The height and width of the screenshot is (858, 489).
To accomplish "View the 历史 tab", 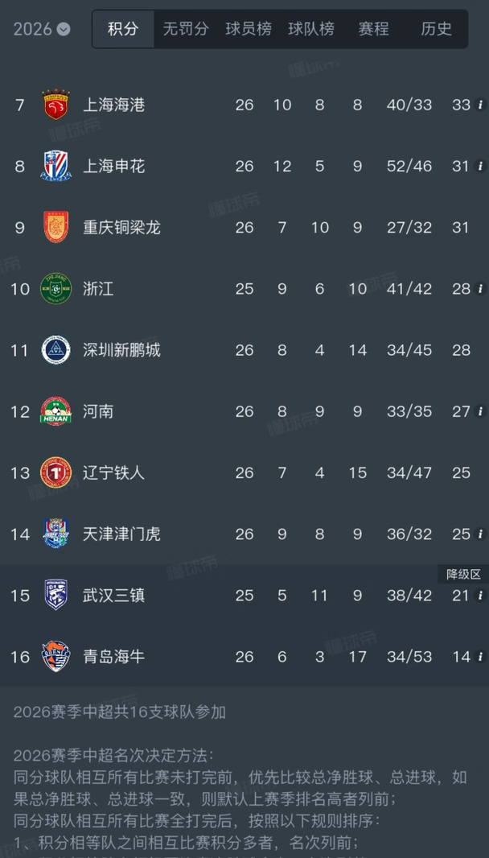I will pos(437,29).
